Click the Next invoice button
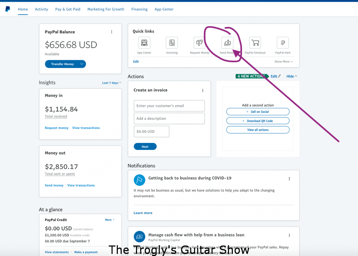Viewport: 358px width, 256px height. click(145, 147)
